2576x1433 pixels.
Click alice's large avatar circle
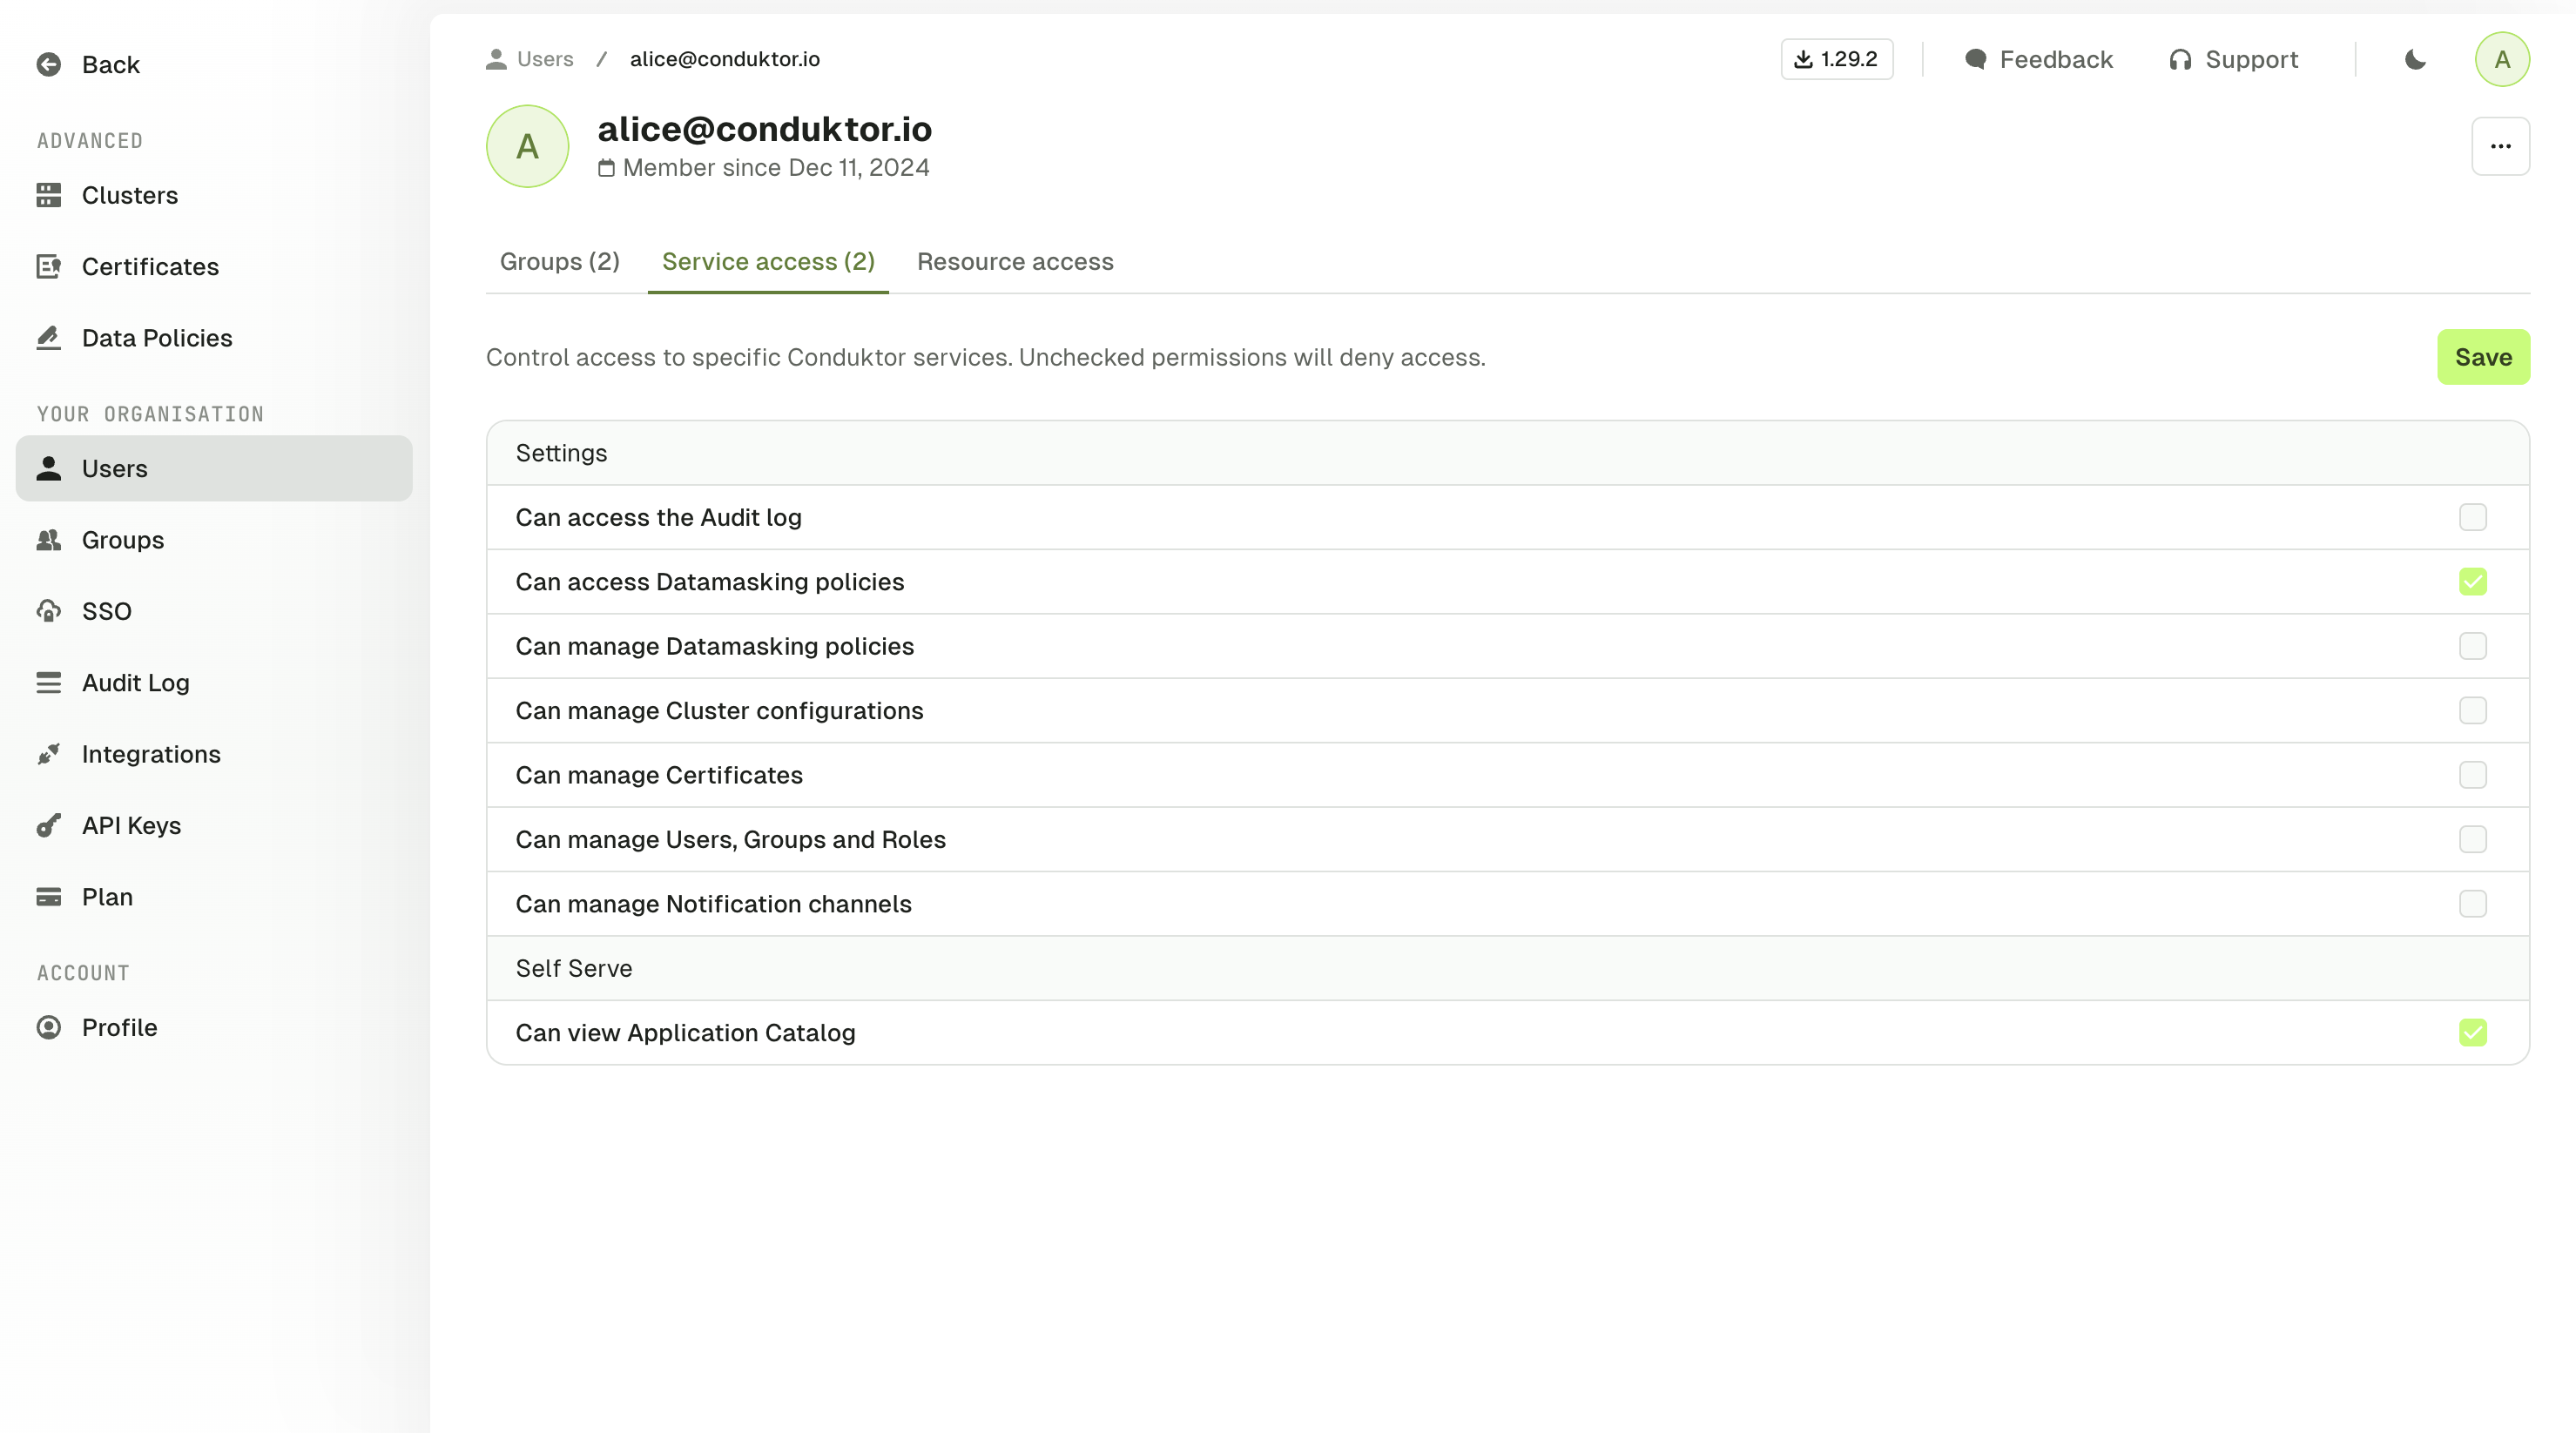[x=527, y=146]
